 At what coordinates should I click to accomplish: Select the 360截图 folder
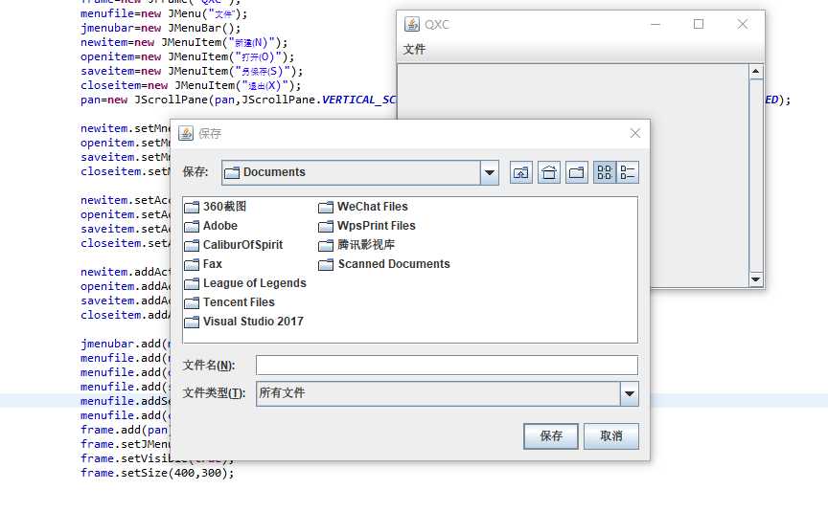(216, 207)
